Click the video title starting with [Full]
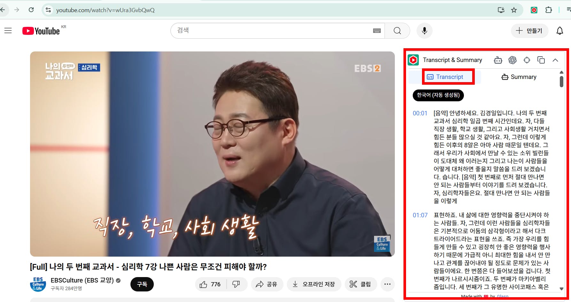571x302 pixels. [x=148, y=267]
